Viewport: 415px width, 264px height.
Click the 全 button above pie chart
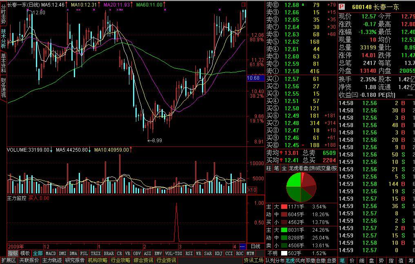point(284,168)
